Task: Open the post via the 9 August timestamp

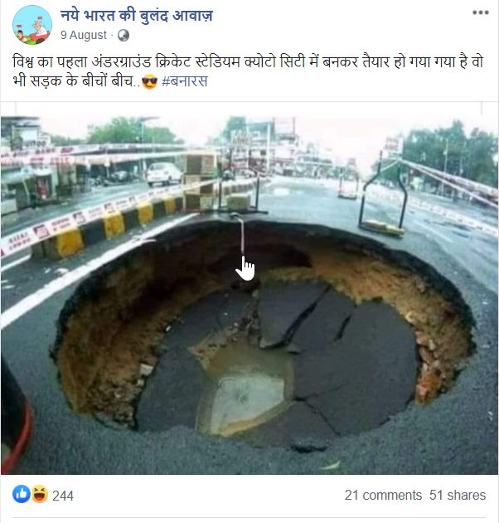Action: (x=83, y=35)
